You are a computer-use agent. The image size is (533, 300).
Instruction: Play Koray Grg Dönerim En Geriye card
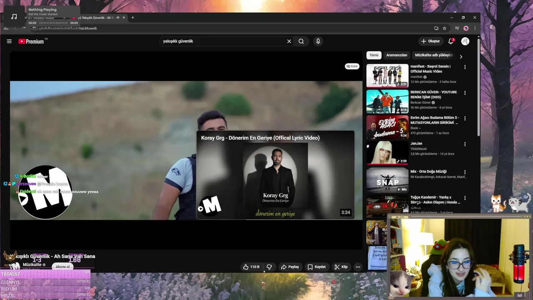[275, 175]
